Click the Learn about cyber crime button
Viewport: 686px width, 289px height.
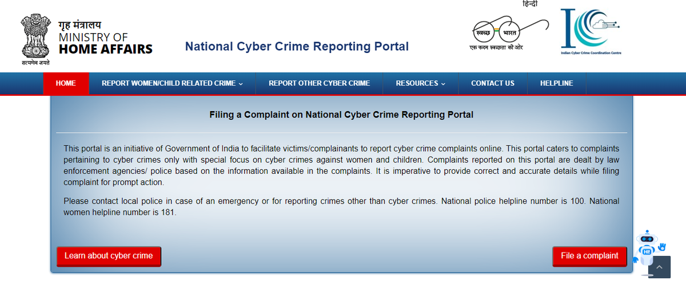pos(109,256)
